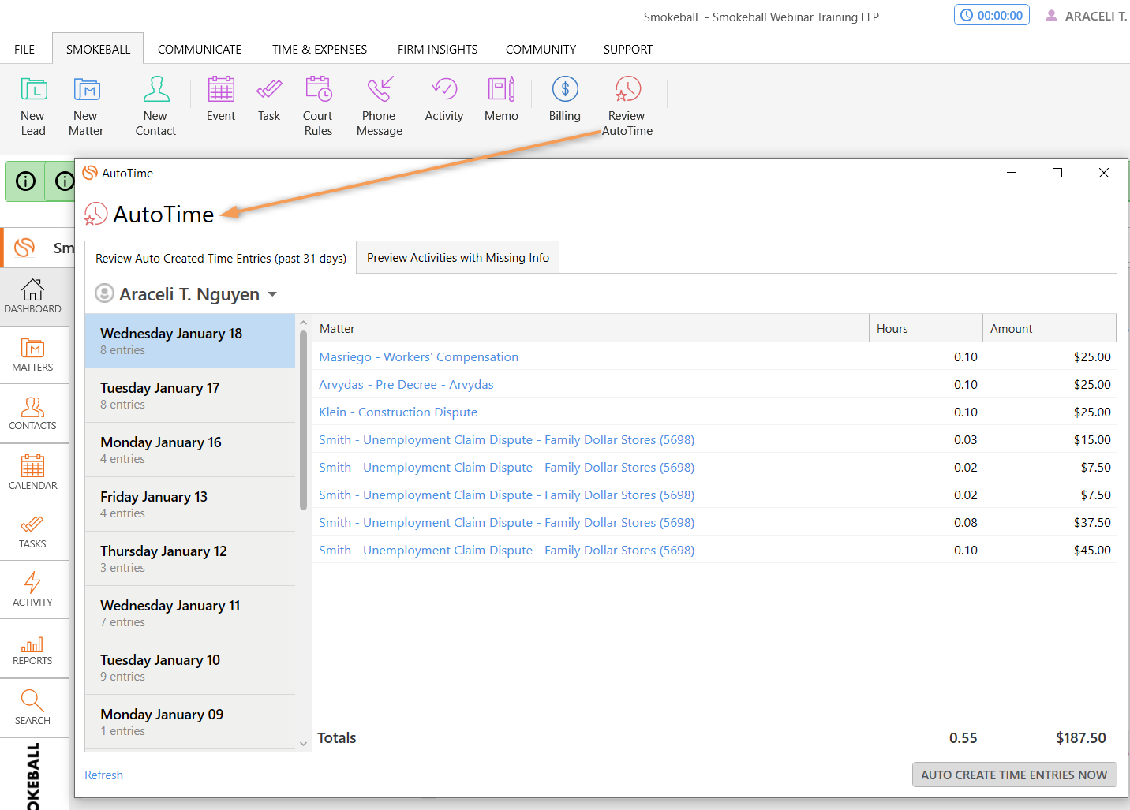Open the sidebar Activity section
The image size is (1130, 810).
(x=32, y=590)
